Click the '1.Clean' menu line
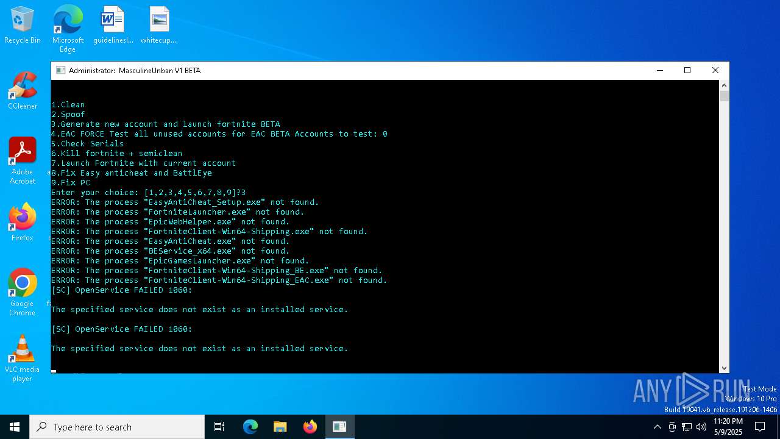 coord(68,105)
